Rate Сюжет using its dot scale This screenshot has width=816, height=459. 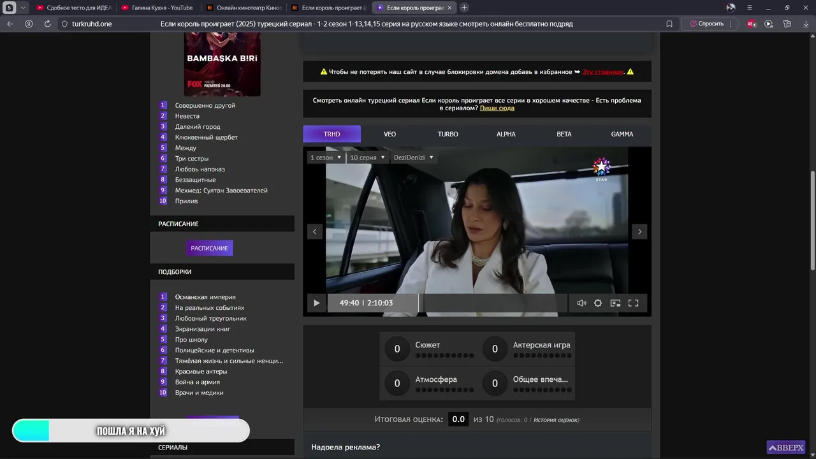click(x=444, y=355)
